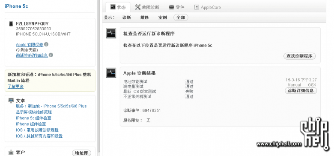Click the 了解更多 link
Screen dimensions: 334x156
(x=15, y=87)
